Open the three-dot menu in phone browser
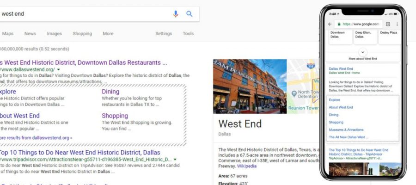416x185 pixels. click(x=397, y=24)
